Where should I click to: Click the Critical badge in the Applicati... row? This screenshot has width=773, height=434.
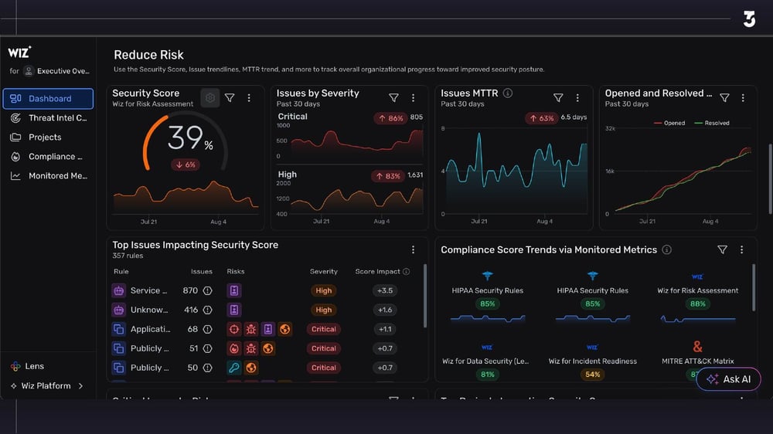(323, 329)
